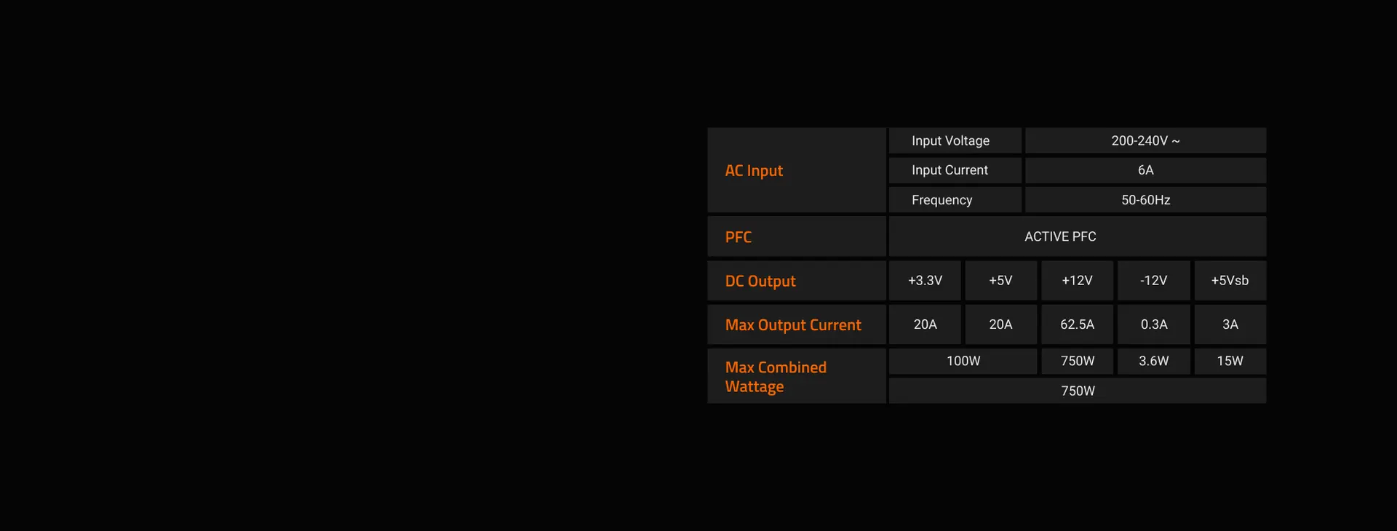Image resolution: width=1397 pixels, height=531 pixels.
Task: Select the 100W combined wattage cell
Action: (963, 361)
